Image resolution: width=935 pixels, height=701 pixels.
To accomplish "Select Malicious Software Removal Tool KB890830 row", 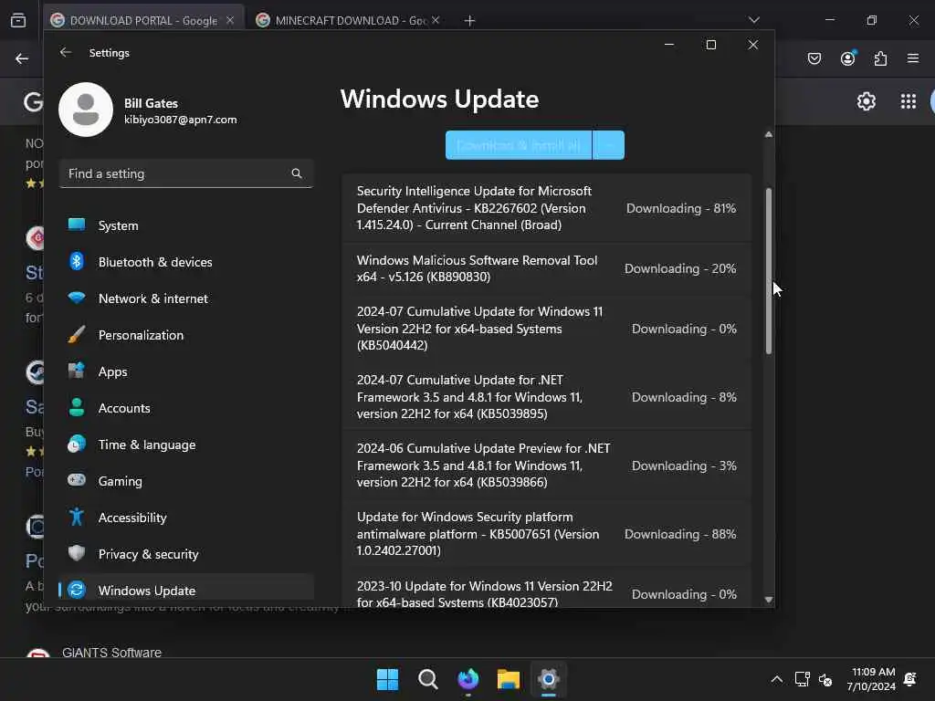I will pos(546,268).
